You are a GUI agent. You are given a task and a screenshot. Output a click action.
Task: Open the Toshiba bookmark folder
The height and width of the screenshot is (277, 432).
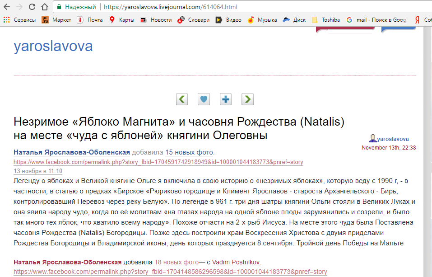point(325,20)
